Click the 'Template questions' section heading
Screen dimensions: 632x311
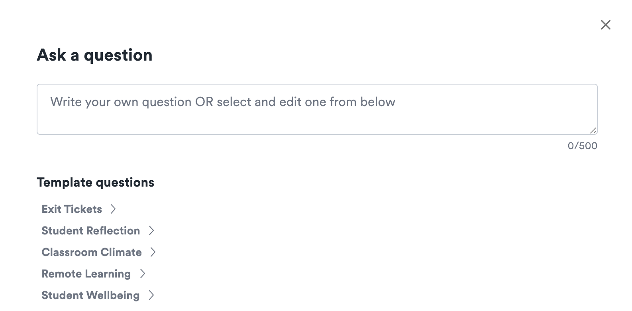click(95, 182)
